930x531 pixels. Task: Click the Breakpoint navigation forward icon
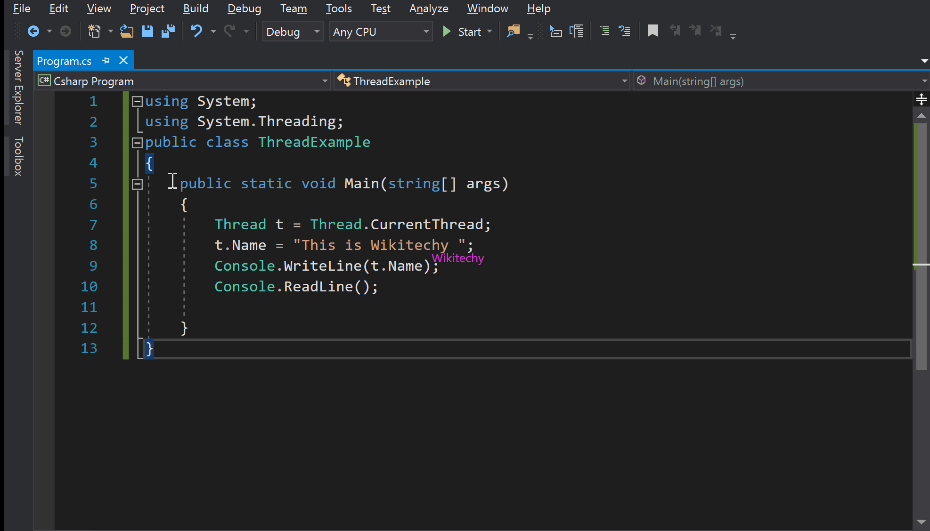click(x=696, y=31)
